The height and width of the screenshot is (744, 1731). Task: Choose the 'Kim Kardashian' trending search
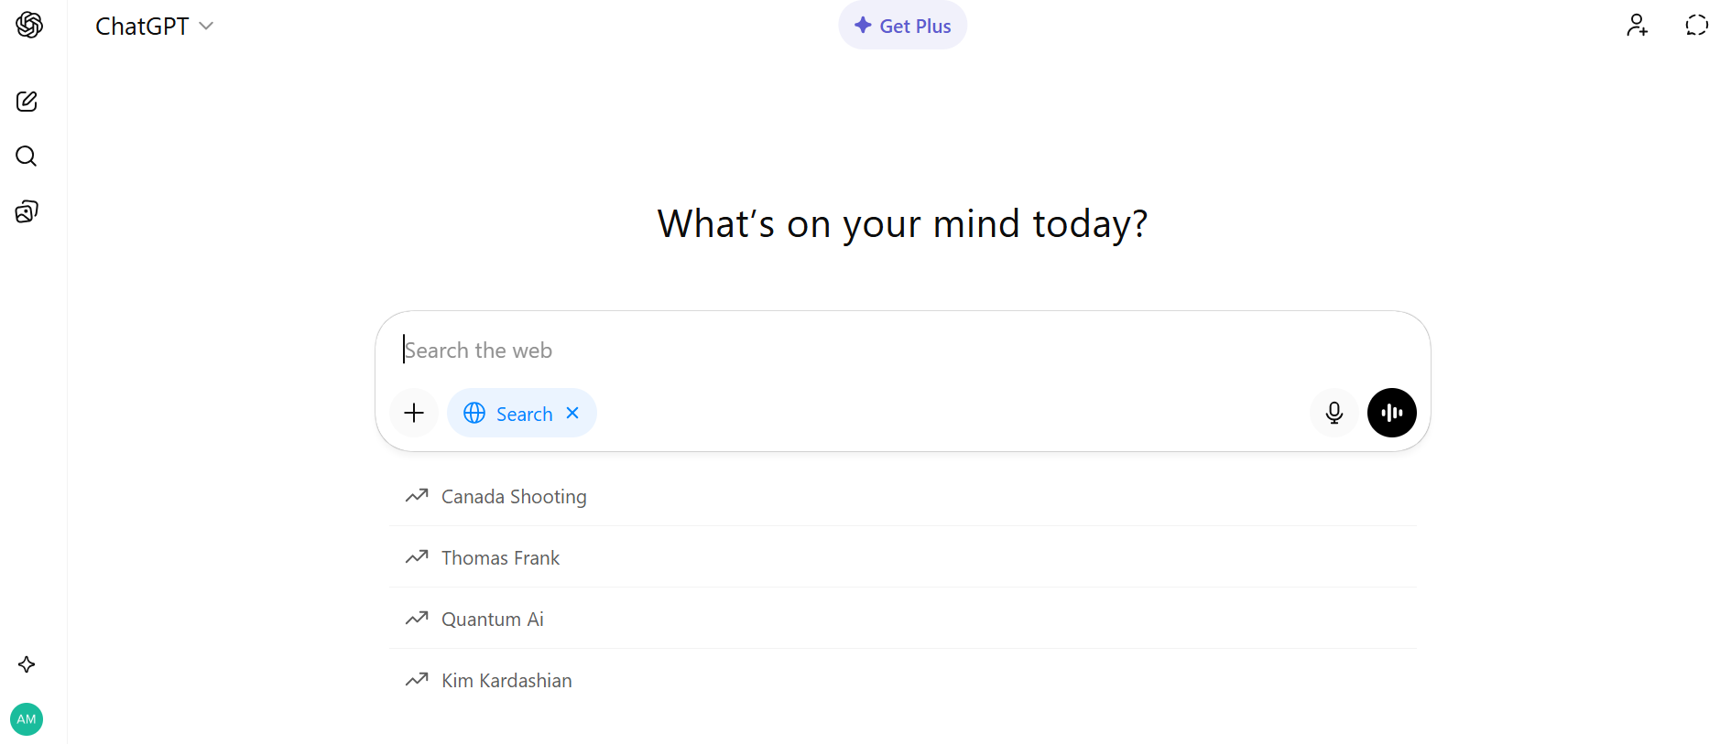pos(506,681)
